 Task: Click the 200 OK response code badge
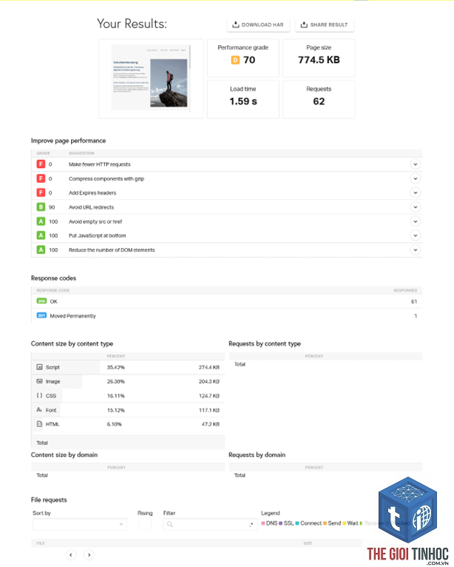pyautogui.click(x=41, y=301)
